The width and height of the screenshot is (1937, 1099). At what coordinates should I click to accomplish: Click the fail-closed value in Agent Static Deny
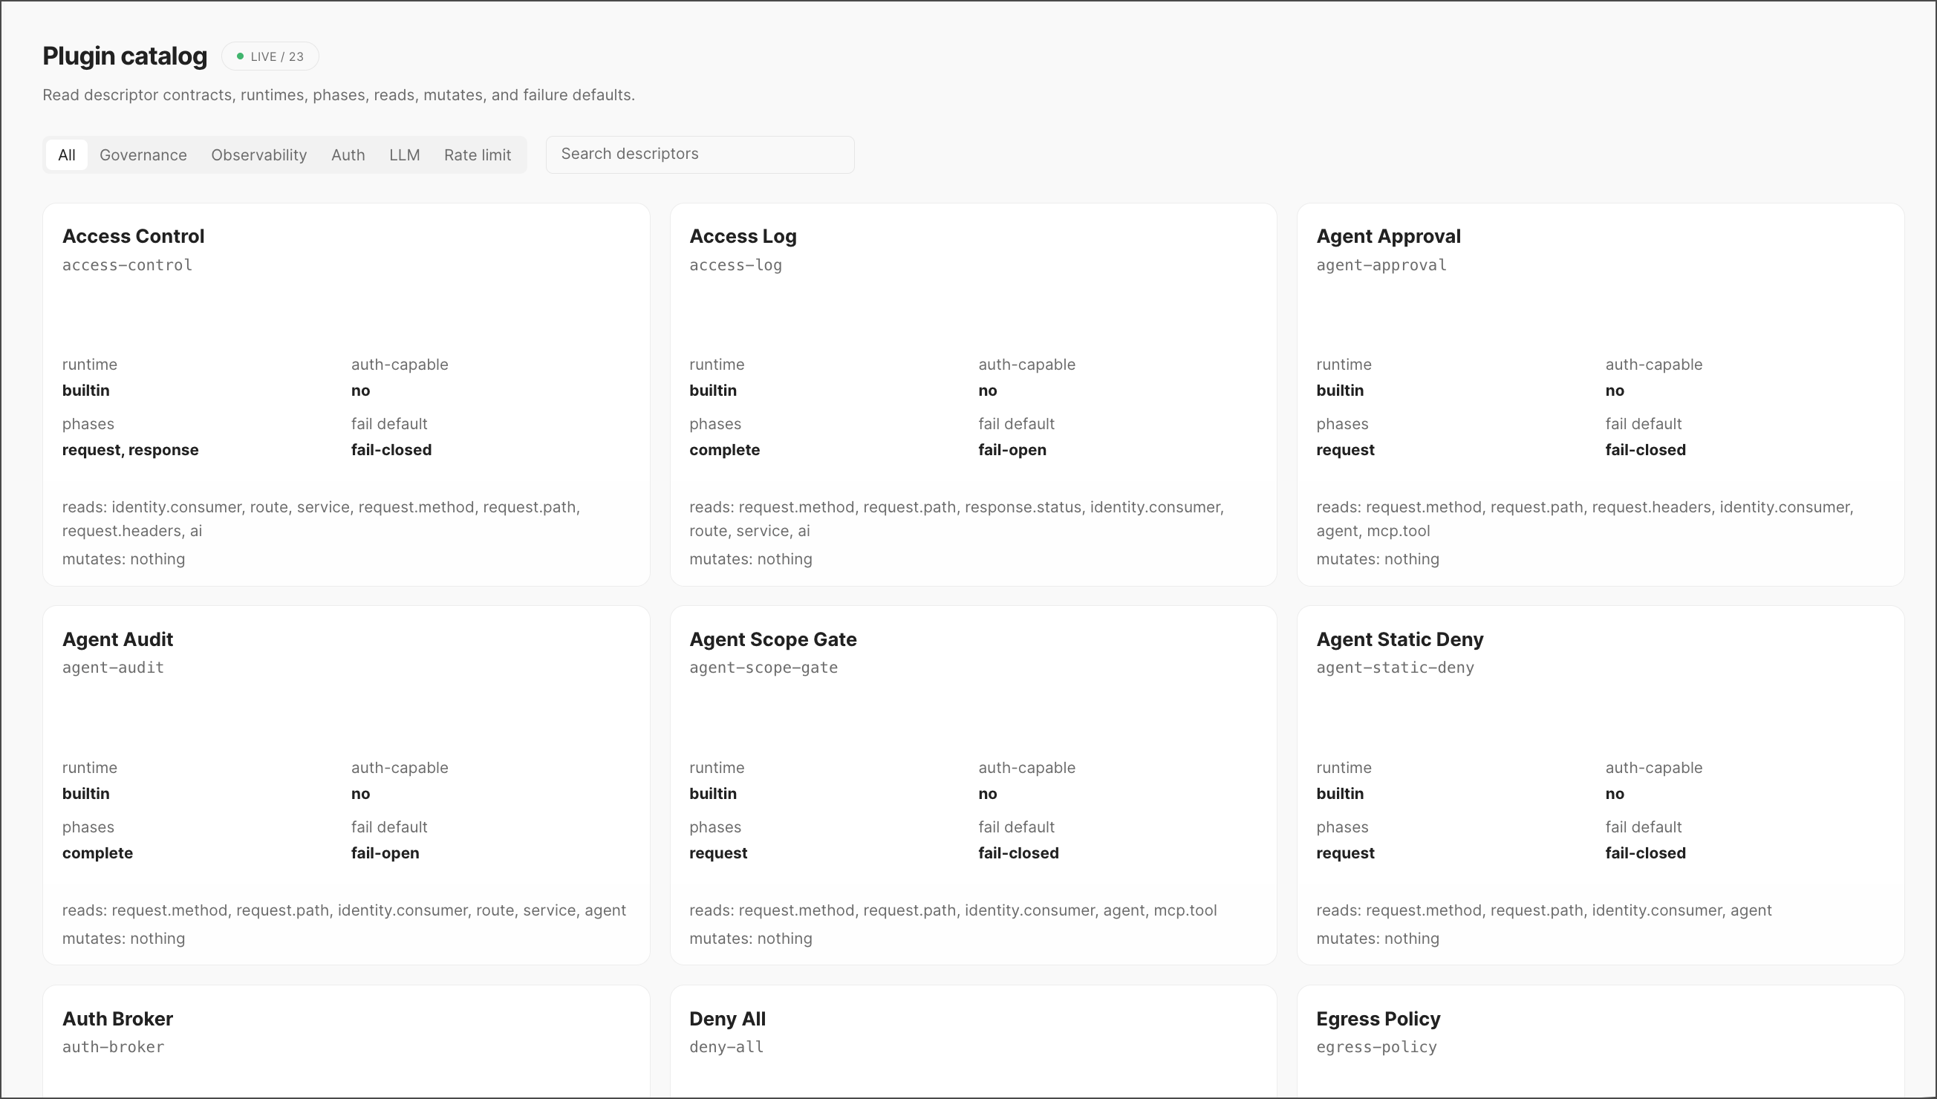[x=1646, y=853]
